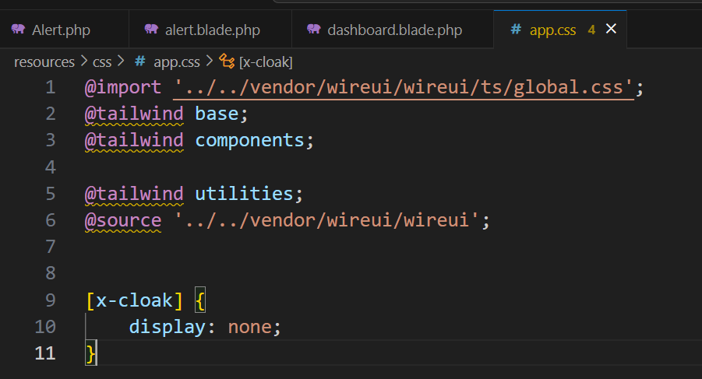Open the css folder breadcrumb
The image size is (702, 379).
coord(103,61)
